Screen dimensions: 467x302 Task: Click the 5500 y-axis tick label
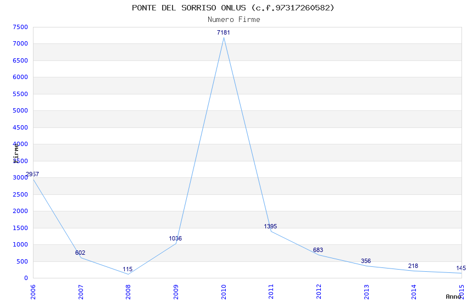pyautogui.click(x=20, y=94)
